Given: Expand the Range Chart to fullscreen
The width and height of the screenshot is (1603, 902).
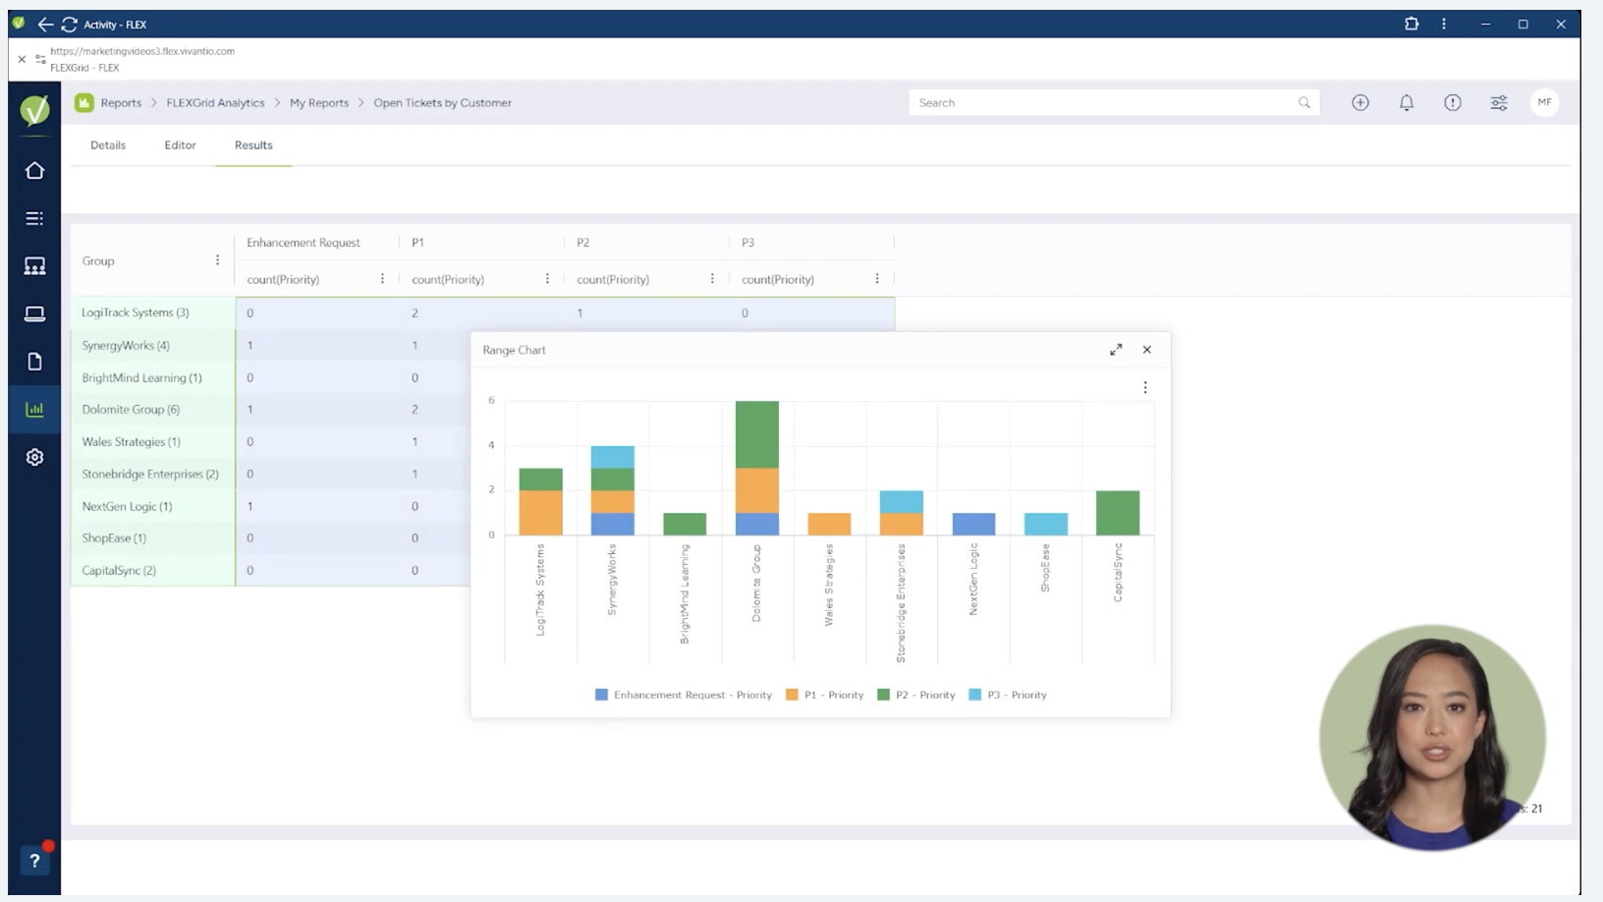Looking at the screenshot, I should pos(1116,350).
